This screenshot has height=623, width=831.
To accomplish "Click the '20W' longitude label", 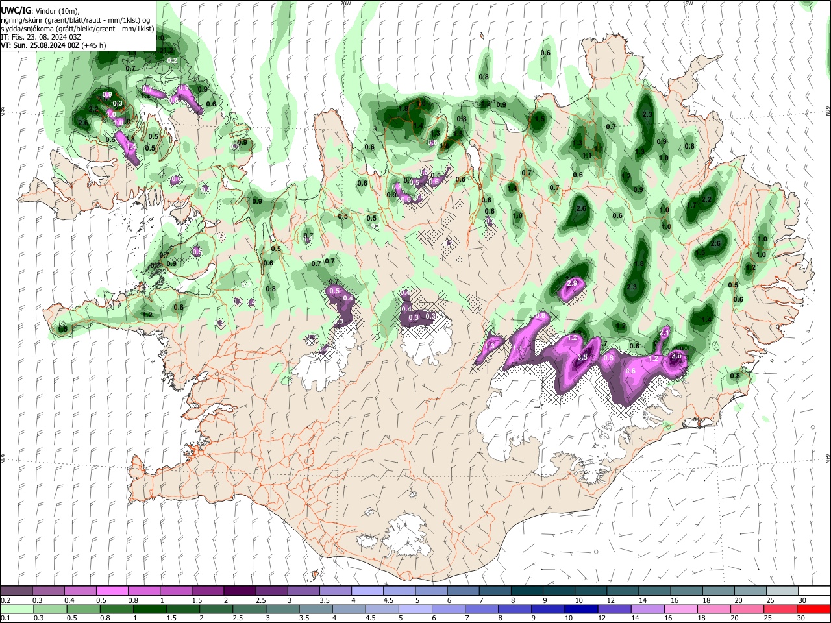I will [345, 3].
